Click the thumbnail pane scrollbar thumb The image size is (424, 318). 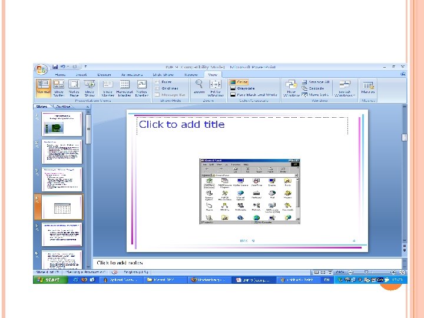pyautogui.click(x=88, y=129)
